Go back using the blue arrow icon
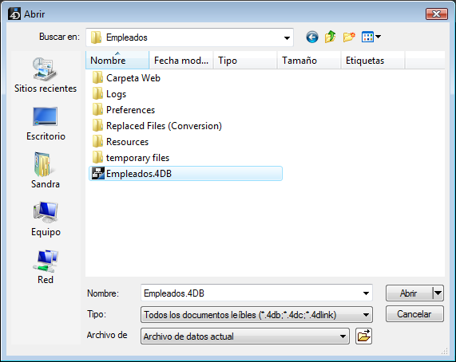Screen dimensions: 456x362 tap(312, 37)
